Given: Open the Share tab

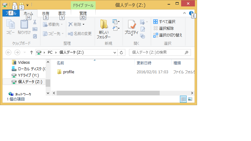Looking at the screenshot, I should point(45,13).
